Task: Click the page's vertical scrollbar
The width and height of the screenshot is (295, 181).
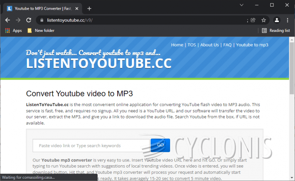Action: point(292,77)
